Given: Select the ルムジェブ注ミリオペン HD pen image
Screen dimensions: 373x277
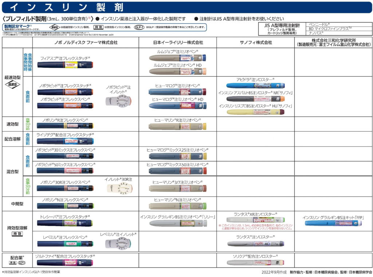Looking at the screenshot, I should tap(177, 71).
